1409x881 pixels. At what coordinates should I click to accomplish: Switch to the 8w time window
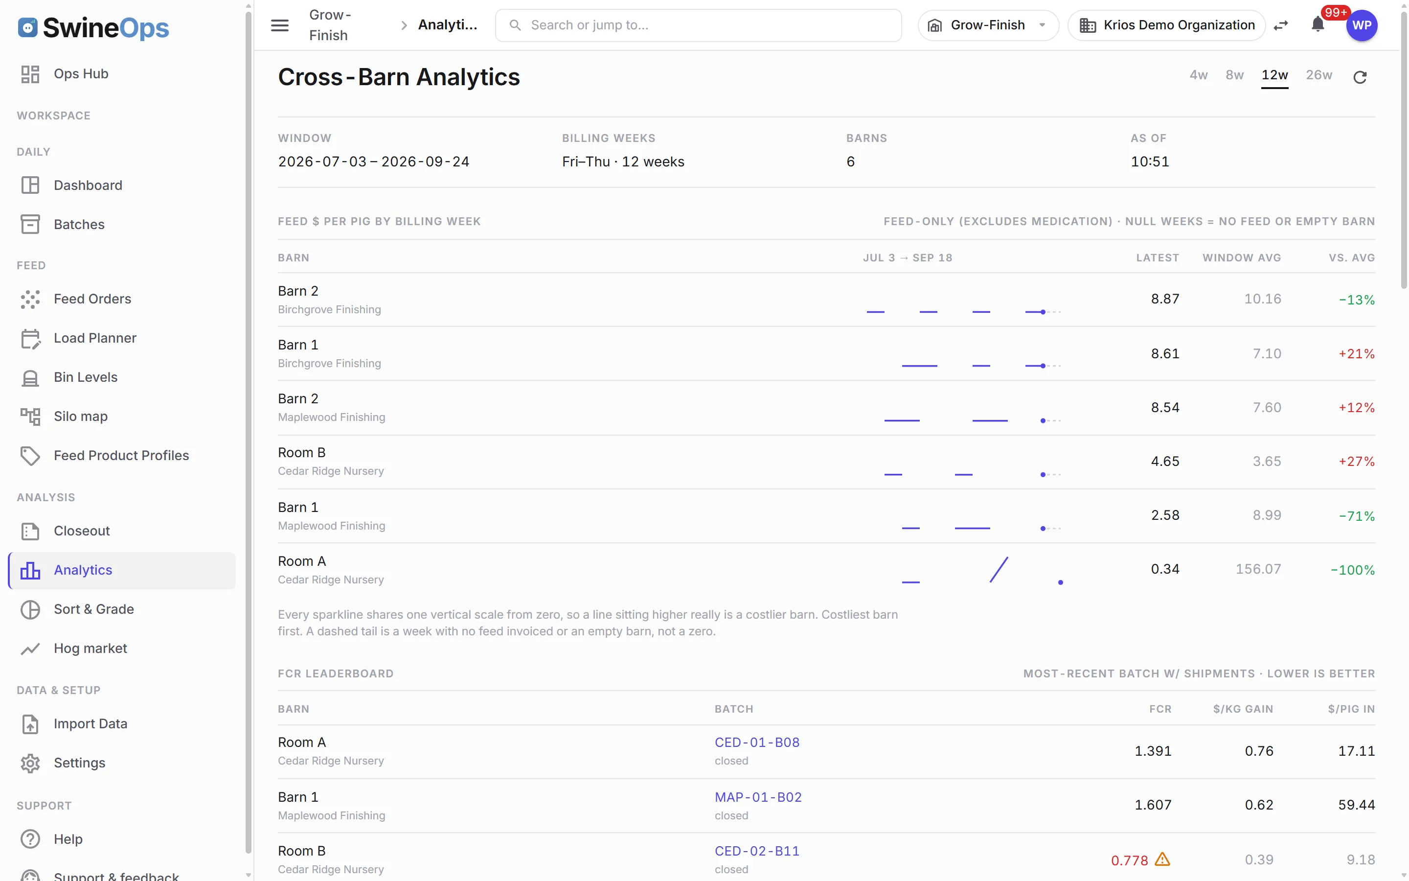(x=1234, y=75)
